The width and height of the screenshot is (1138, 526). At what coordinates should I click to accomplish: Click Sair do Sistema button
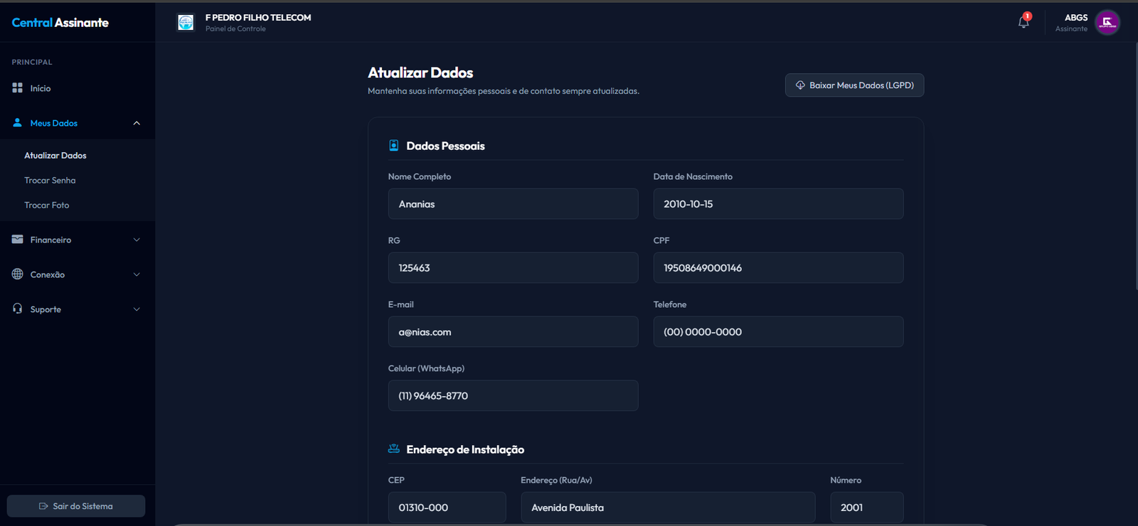tap(76, 506)
